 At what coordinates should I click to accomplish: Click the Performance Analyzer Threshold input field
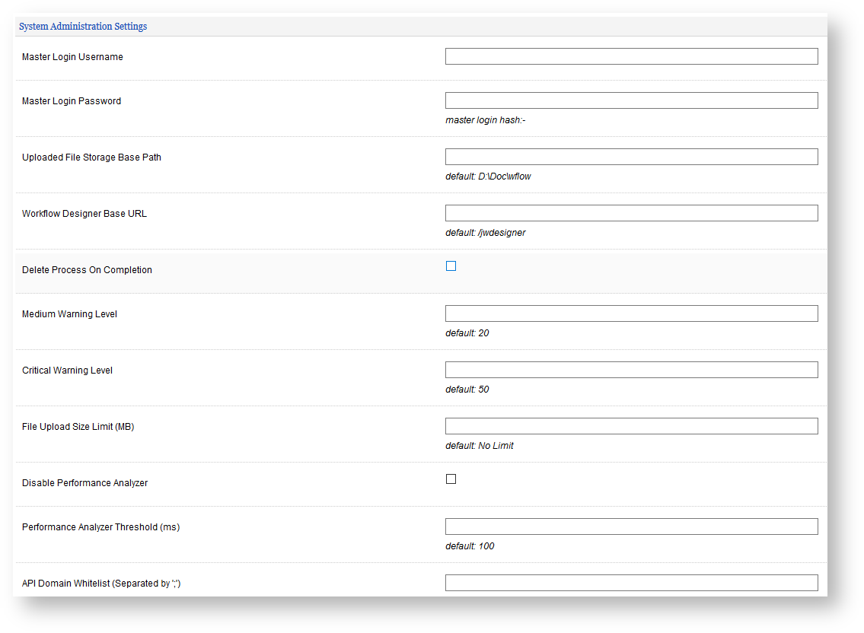[x=631, y=526]
